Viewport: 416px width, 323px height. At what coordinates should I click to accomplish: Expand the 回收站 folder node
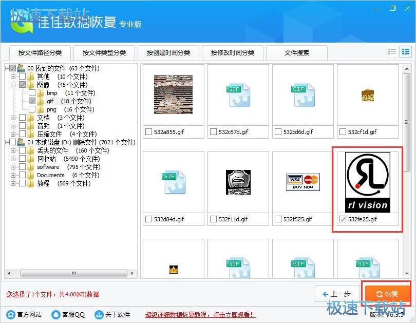[x=13, y=159]
